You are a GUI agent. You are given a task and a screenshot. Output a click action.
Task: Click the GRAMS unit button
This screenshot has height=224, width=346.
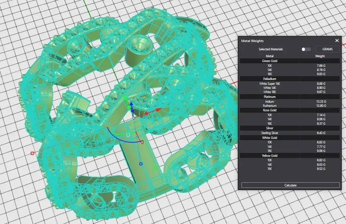(327, 49)
